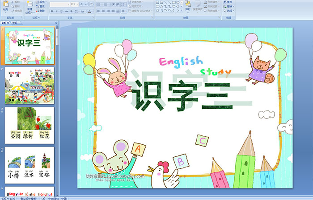Viewport: 313px width, 200px height.
Task: Click Convert to SmartArt (转换为 SmartArt)
Action: click(x=140, y=11)
